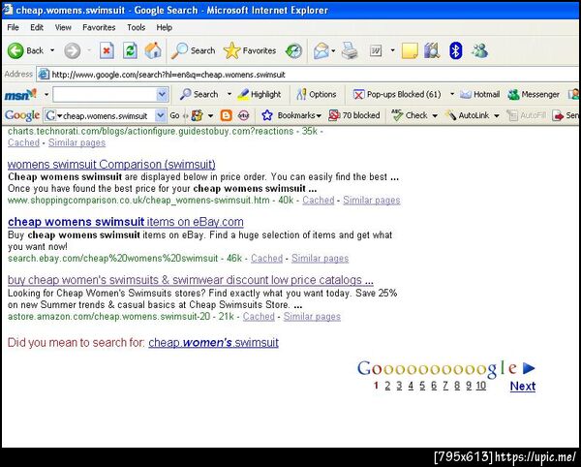Open the 'buy cheap women's swimsuits & swimwear' result

click(191, 280)
